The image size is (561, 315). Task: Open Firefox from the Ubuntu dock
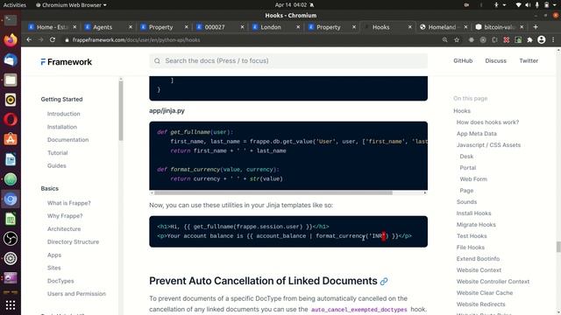11,39
